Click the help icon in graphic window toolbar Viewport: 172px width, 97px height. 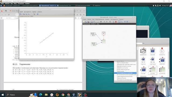click(38, 14)
